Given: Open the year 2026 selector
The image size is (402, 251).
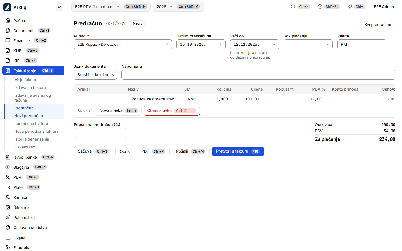Looking at the screenshot, I should (178, 7).
